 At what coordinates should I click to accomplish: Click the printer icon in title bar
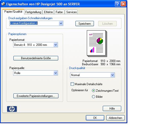[x=3, y=4]
